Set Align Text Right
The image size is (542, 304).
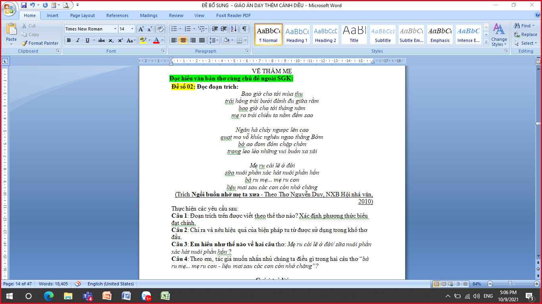(x=192, y=40)
